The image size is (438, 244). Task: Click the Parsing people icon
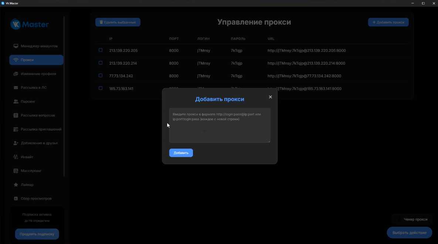[16, 102]
